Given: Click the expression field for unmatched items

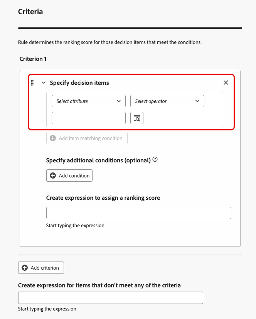Looking at the screenshot, I should click(x=110, y=298).
